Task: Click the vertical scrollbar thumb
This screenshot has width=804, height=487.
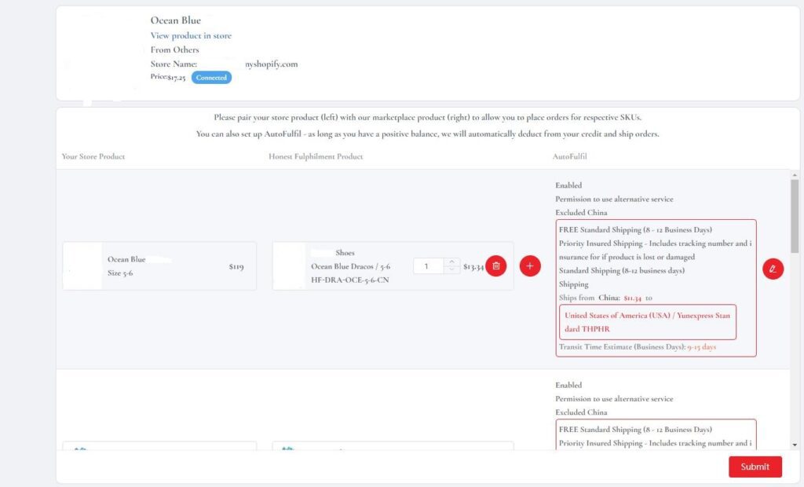Action: pyautogui.click(x=795, y=216)
